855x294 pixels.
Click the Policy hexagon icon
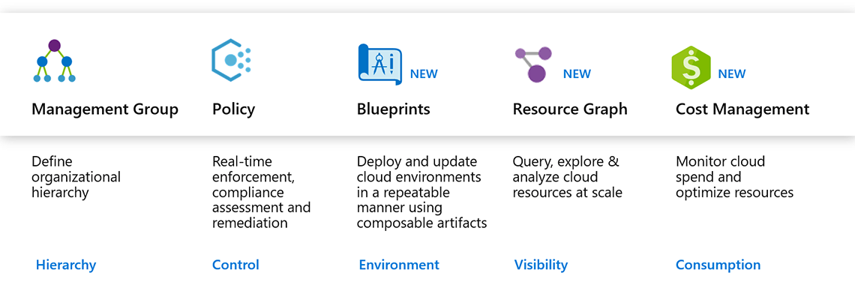coord(231,61)
